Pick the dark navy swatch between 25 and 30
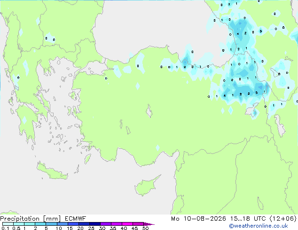 click(x=94, y=224)
